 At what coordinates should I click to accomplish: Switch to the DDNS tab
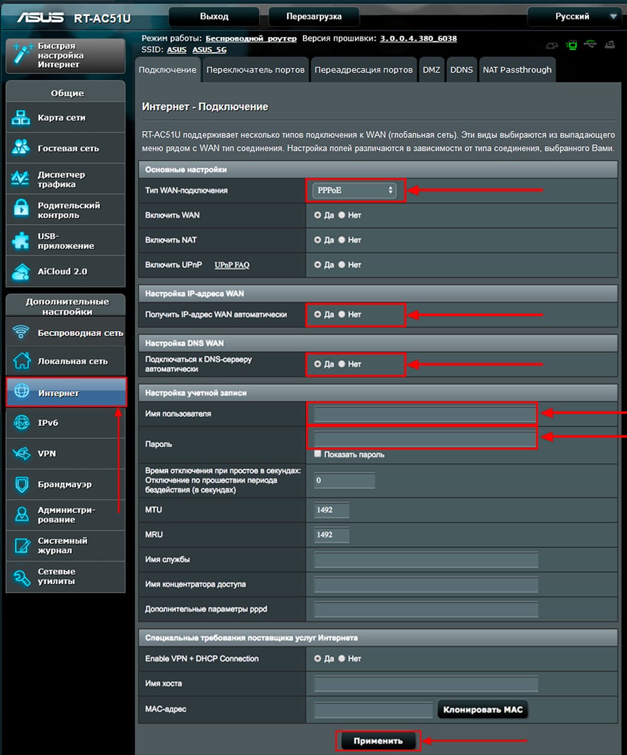(462, 70)
